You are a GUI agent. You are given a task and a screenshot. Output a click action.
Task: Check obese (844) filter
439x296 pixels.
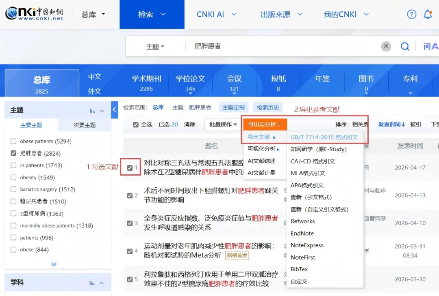point(13,250)
